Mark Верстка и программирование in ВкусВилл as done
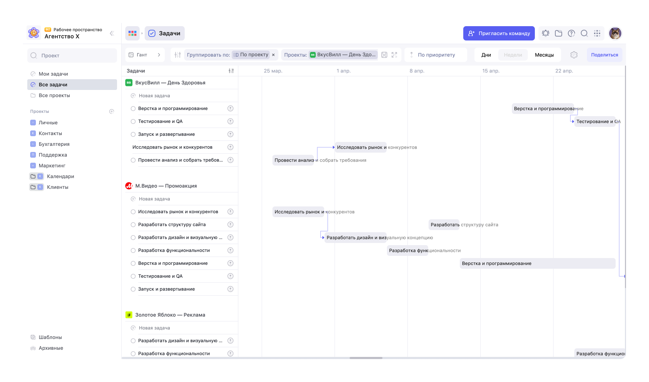 (133, 109)
